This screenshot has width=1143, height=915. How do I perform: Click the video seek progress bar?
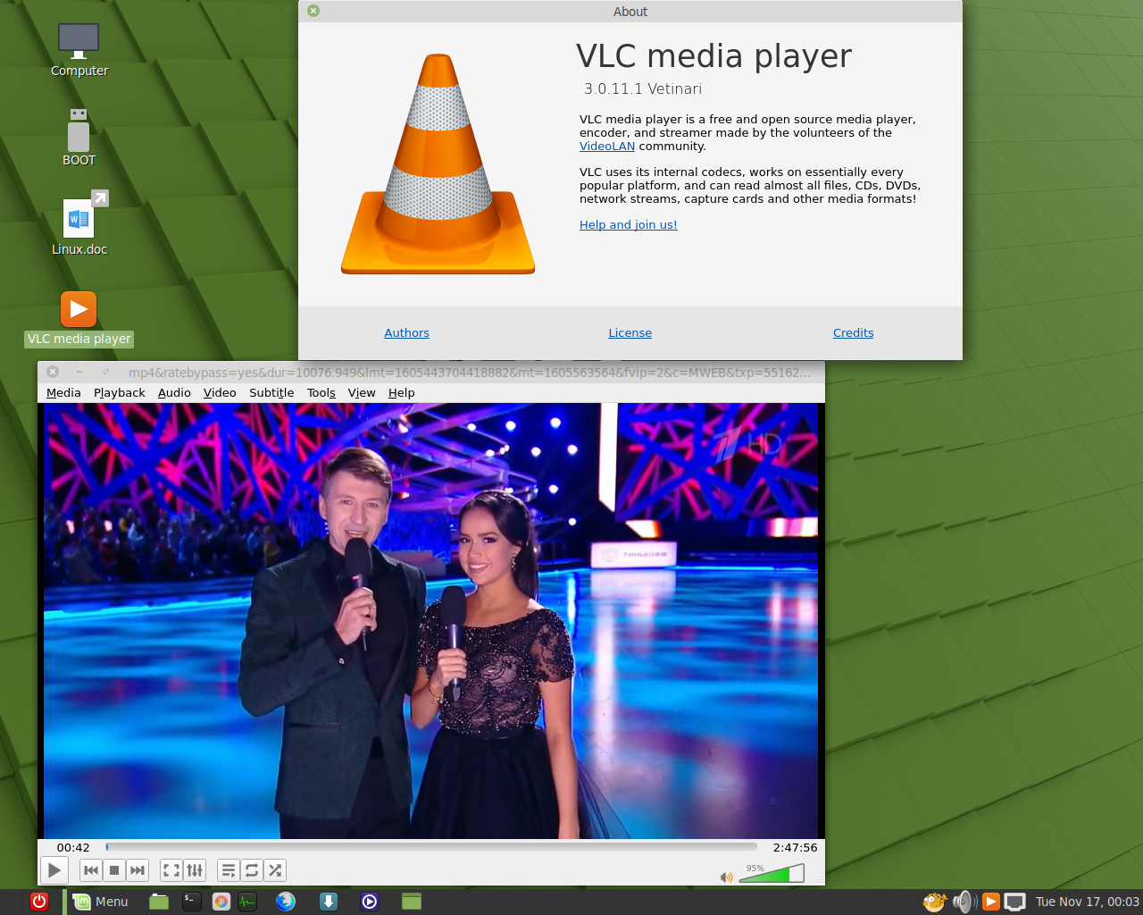(431, 846)
